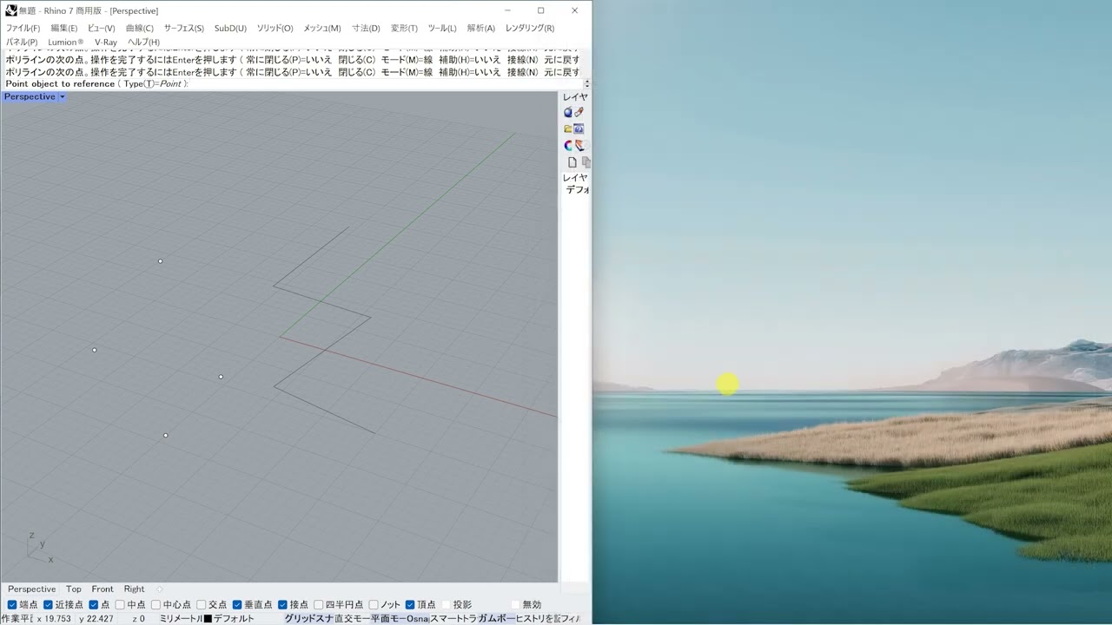Click the blue question-mark help panel icon

tap(579, 129)
